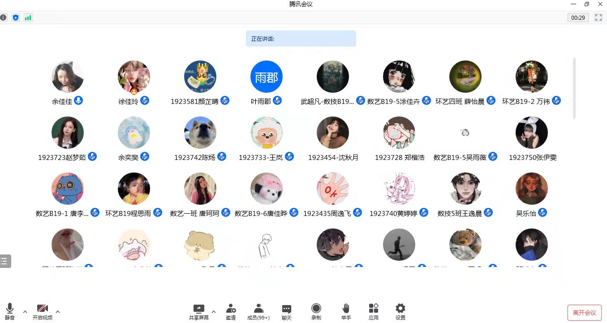
Task: Enter full screen mode via top-right icon
Action: [x=598, y=17]
